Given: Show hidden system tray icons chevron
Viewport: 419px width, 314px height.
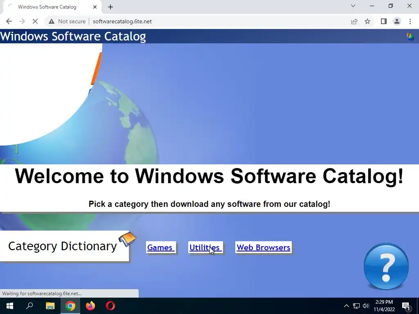Looking at the screenshot, I should pyautogui.click(x=346, y=306).
